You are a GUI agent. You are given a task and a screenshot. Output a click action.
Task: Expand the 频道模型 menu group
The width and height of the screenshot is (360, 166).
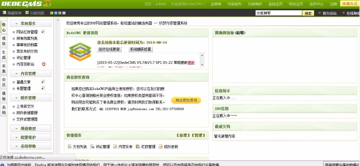point(31,128)
